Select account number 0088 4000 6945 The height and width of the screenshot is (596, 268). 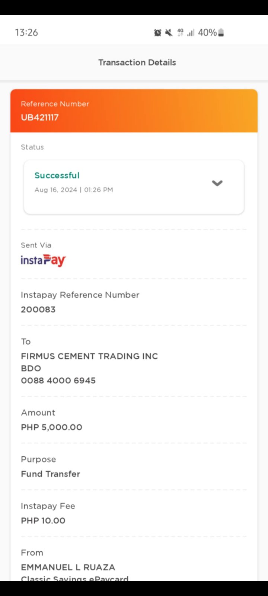58,380
